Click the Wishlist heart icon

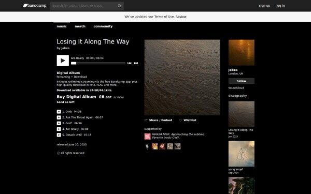point(180,120)
